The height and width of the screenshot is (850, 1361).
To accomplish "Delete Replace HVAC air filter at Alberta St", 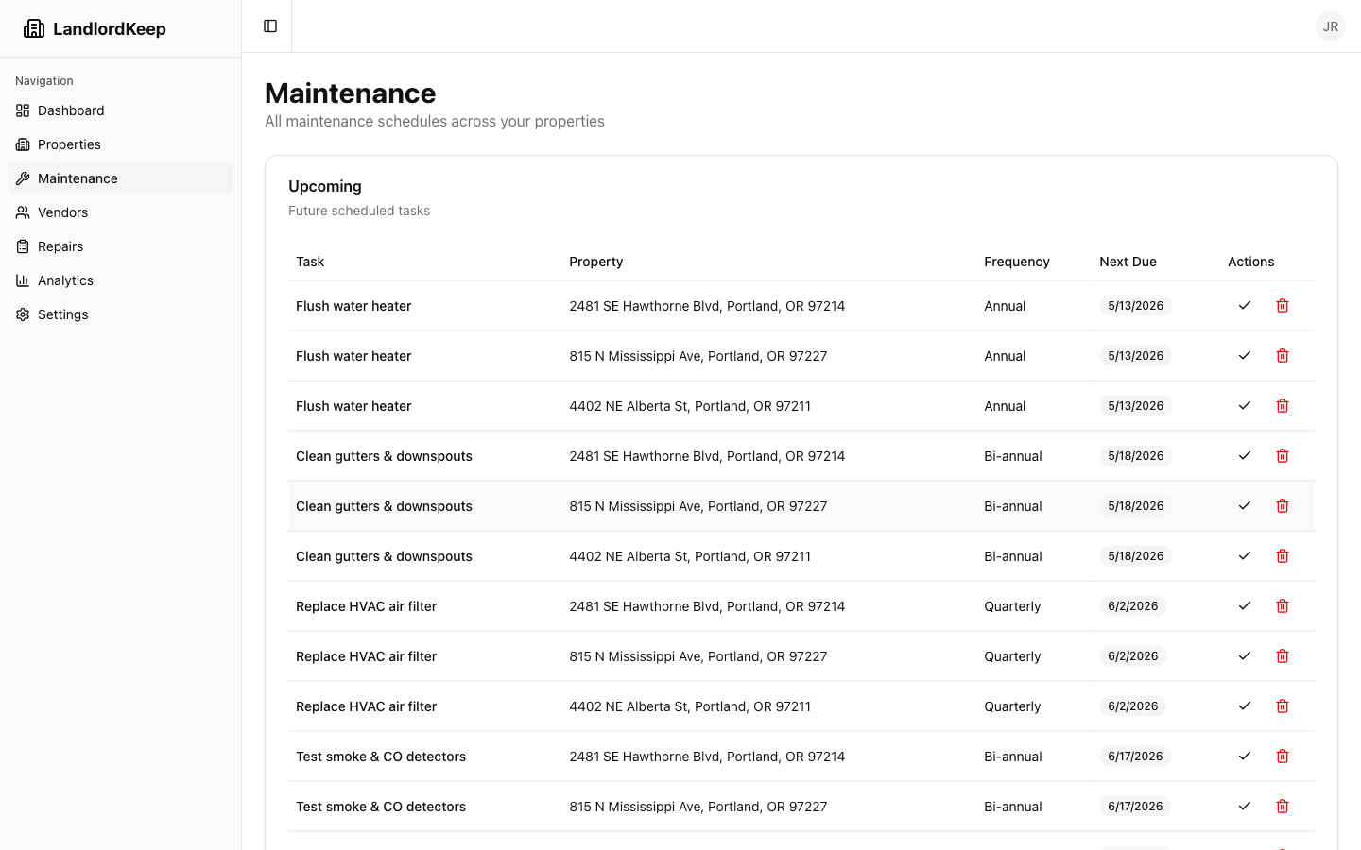I will (x=1283, y=705).
